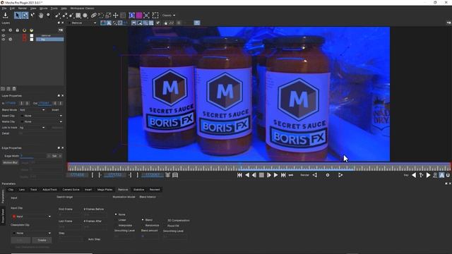
Task: Click the Stop playback button
Action: [x=261, y=175]
